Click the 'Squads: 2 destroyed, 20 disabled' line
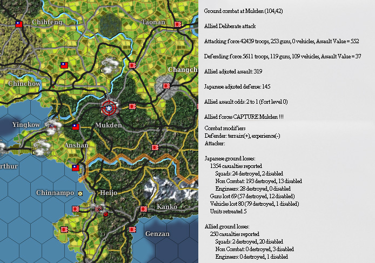 click(249, 241)
